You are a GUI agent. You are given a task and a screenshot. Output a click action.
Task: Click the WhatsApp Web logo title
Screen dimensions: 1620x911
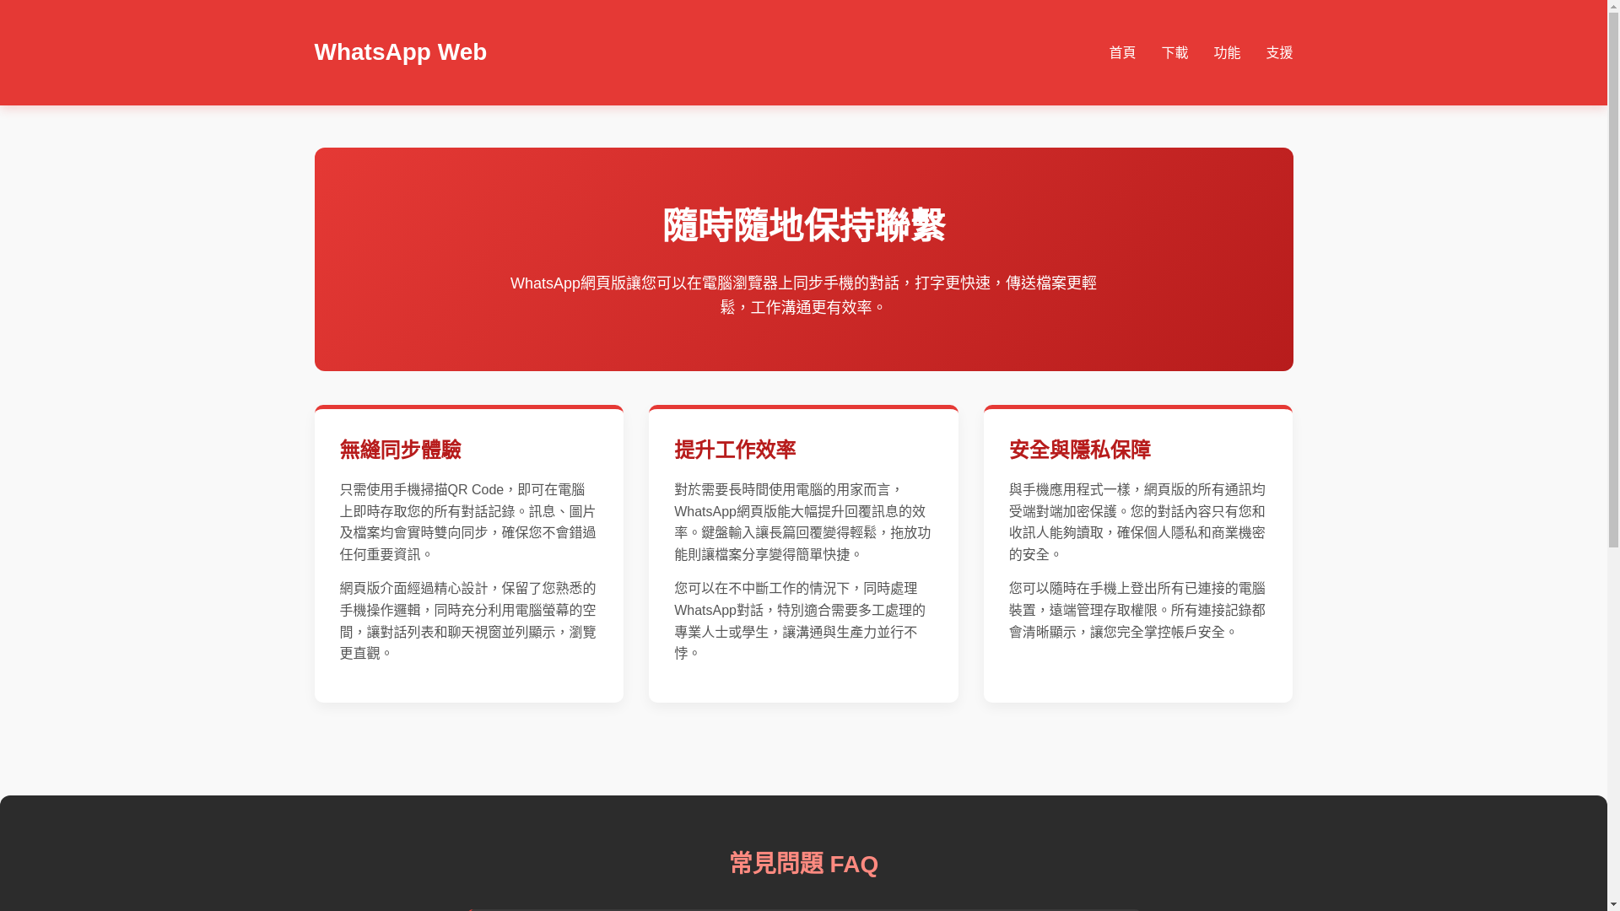coord(400,52)
